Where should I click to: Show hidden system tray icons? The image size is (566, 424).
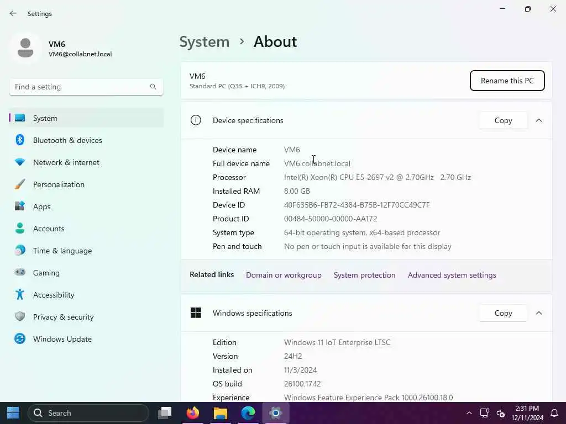coord(469,413)
